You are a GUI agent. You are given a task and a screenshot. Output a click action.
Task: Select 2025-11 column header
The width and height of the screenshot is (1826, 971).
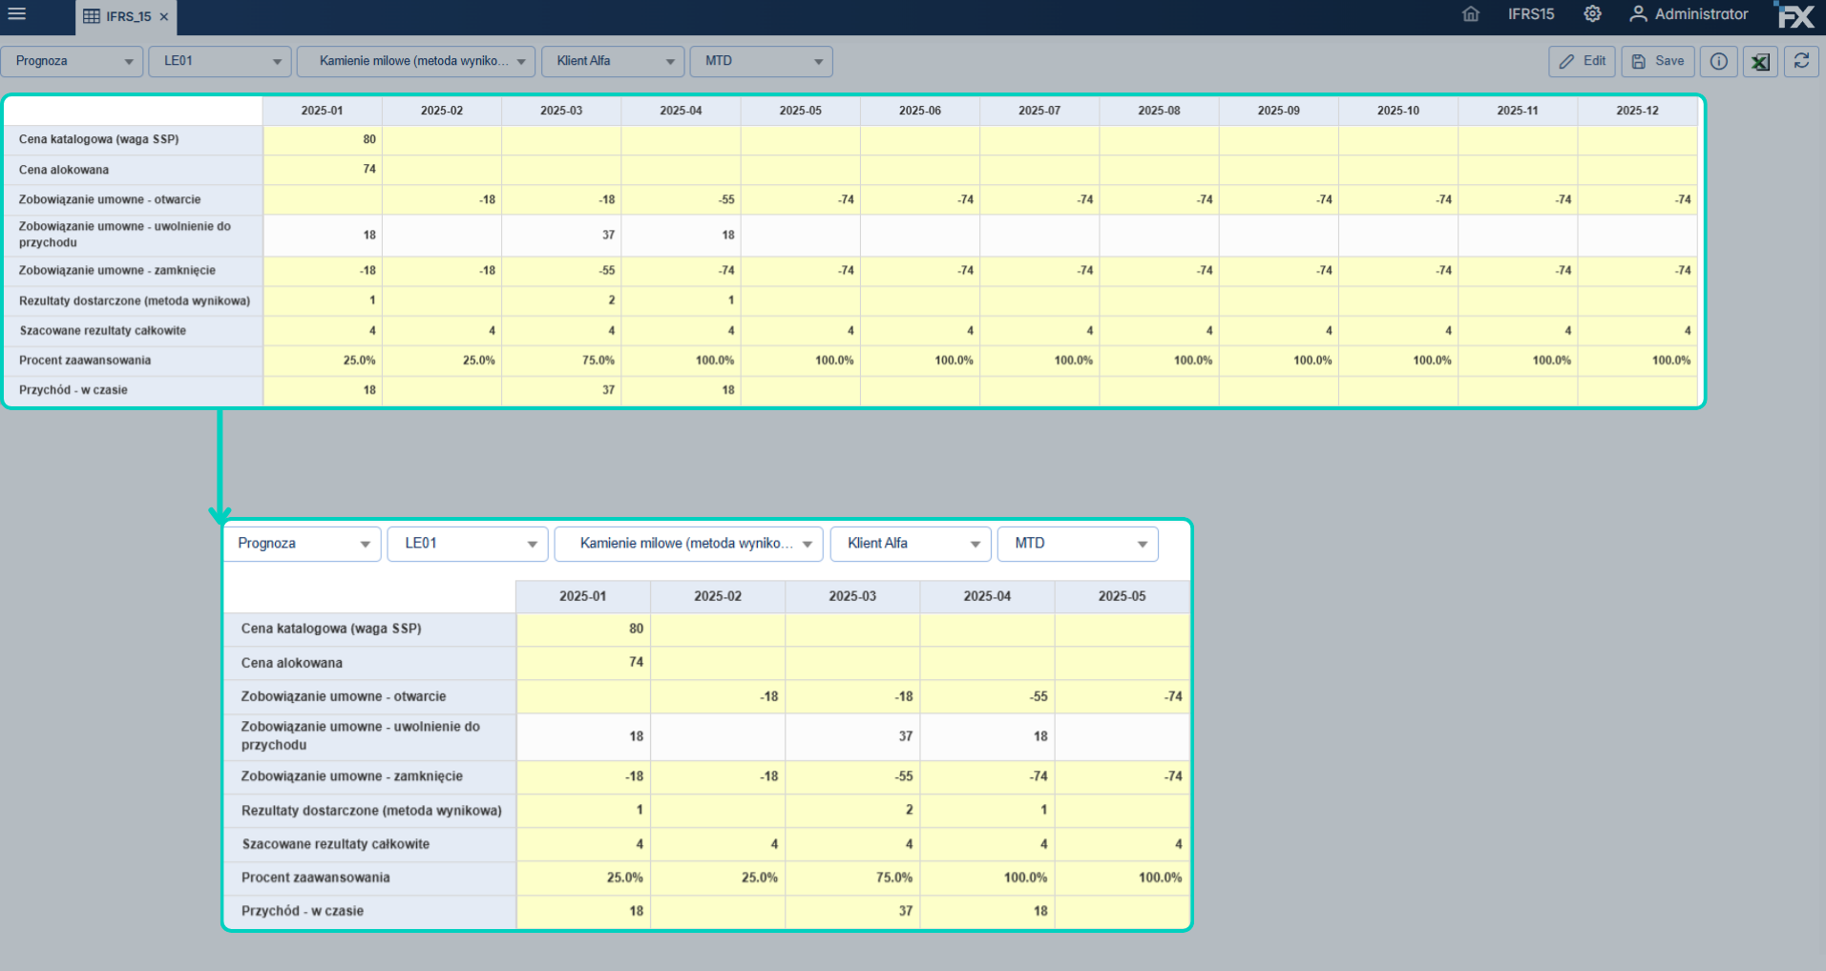[1518, 111]
